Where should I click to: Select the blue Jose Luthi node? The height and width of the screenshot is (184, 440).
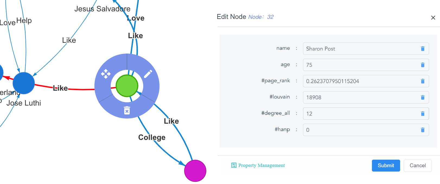[24, 83]
